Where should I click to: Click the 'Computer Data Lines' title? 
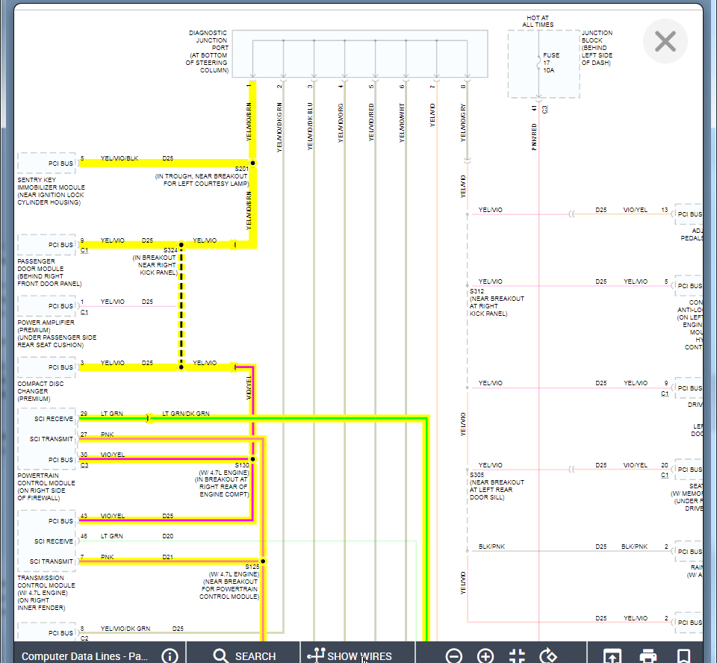coord(84,656)
